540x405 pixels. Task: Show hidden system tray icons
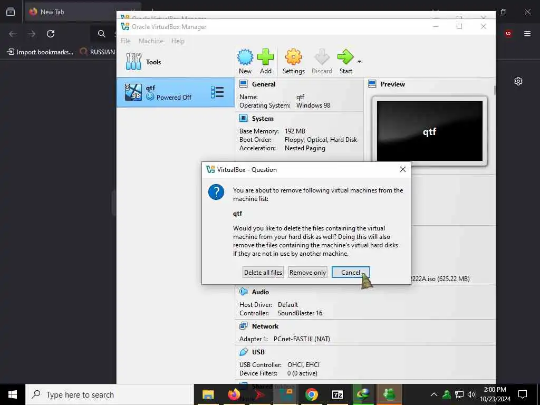(434, 394)
